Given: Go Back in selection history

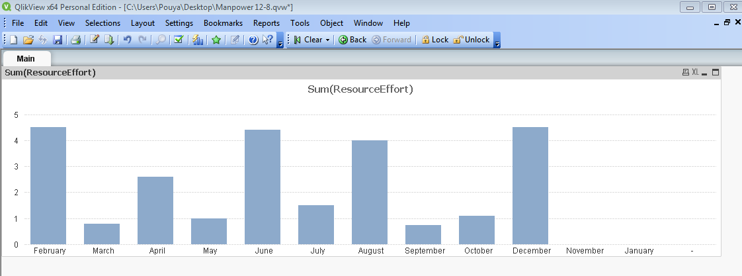Looking at the screenshot, I should 352,40.
